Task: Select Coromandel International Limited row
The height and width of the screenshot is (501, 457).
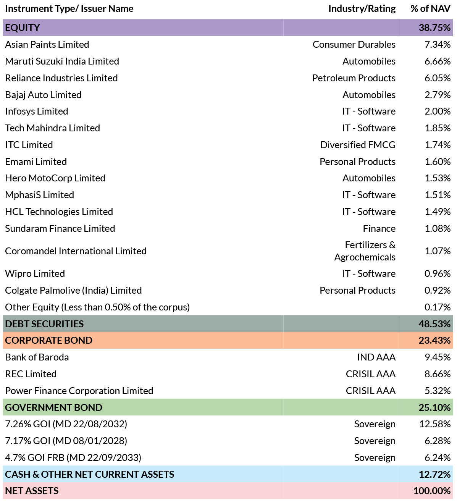Action: (228, 251)
